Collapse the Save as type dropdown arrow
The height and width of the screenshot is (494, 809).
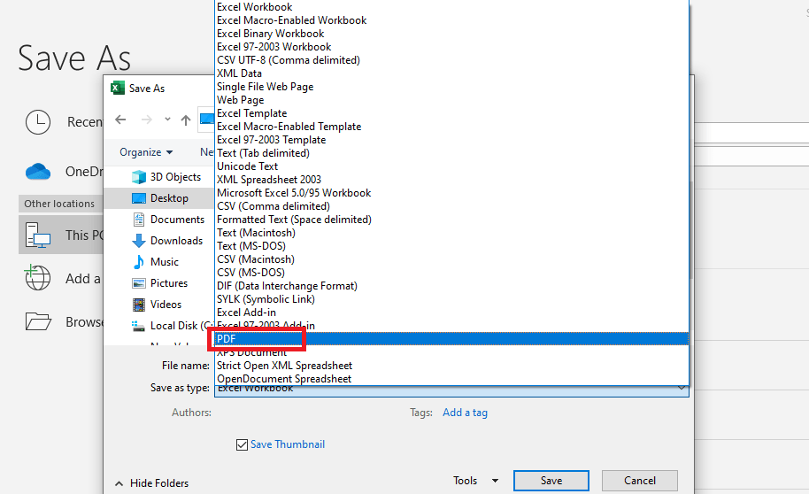682,388
